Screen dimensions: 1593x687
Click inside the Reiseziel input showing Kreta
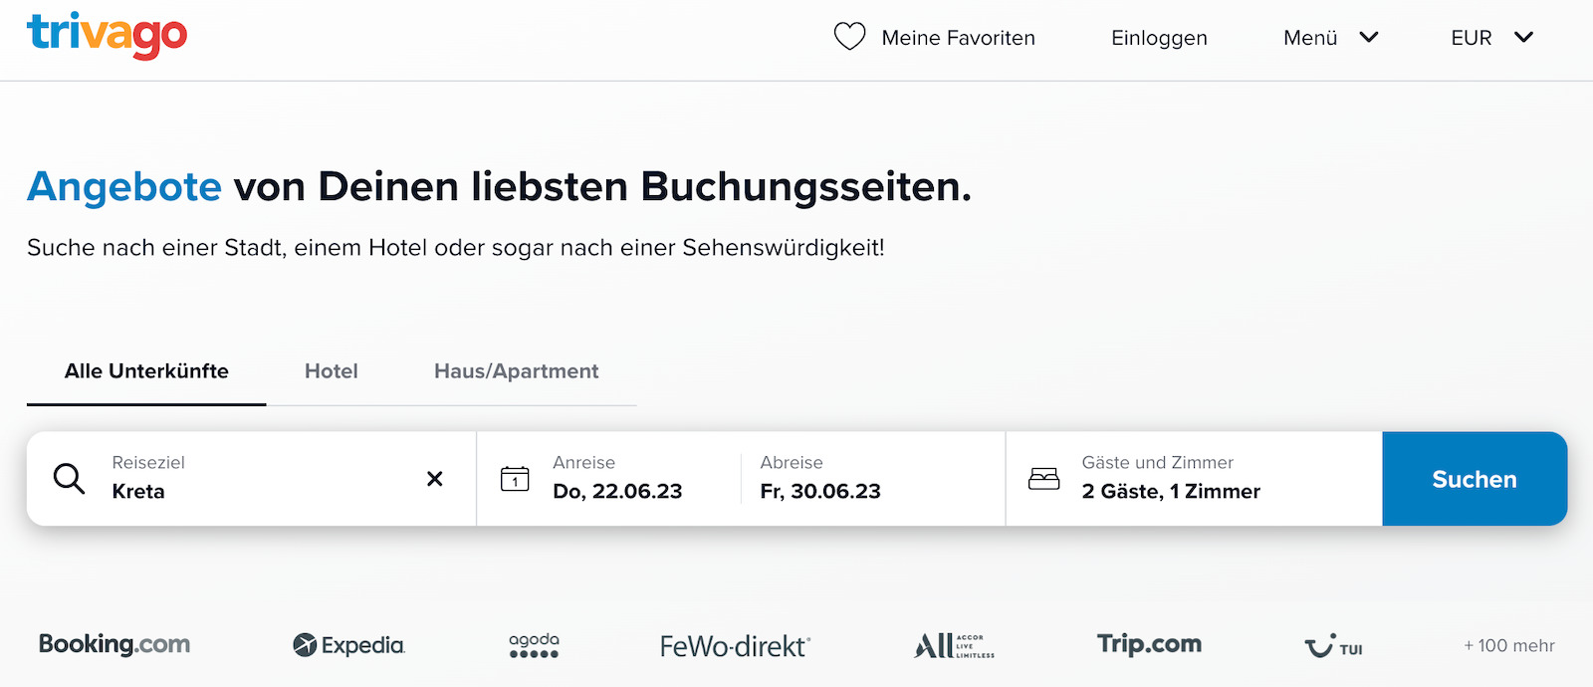point(199,490)
